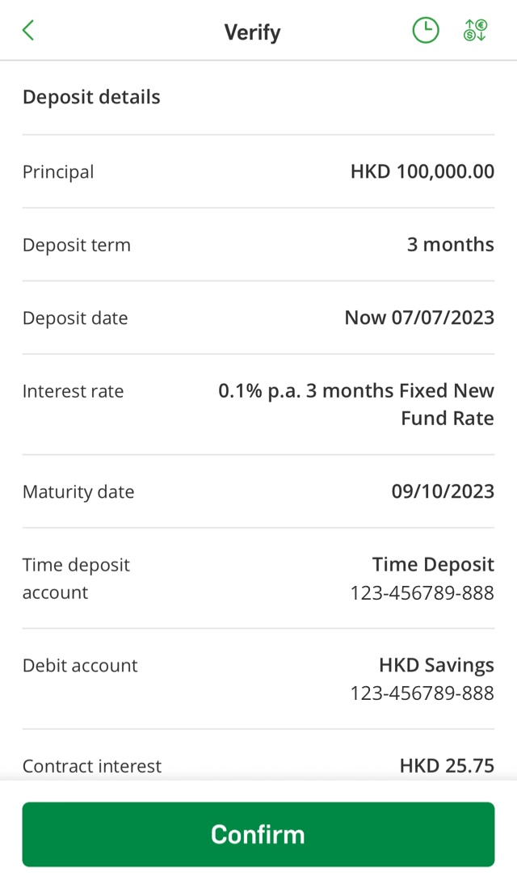Screen dimensions: 517x889
Task: Select the 3 months term value
Action: pos(450,245)
